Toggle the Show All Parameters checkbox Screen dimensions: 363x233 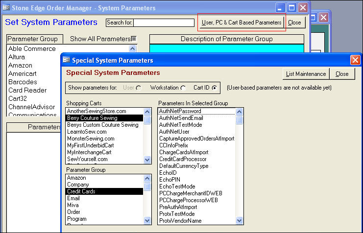point(134,39)
